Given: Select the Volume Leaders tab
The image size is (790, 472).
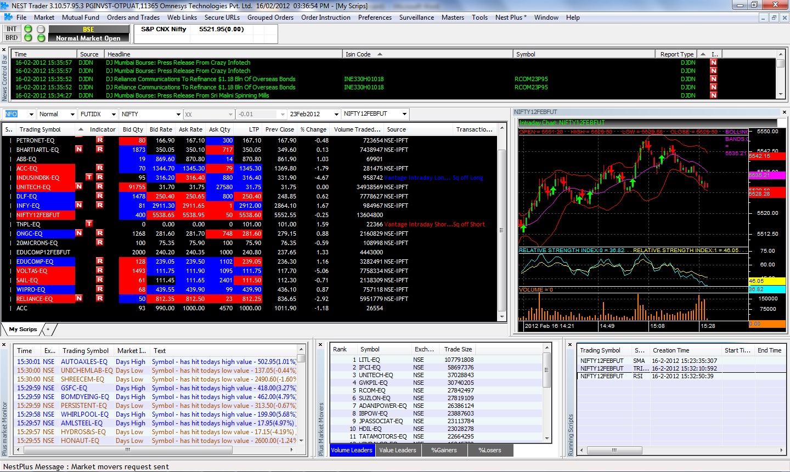Looking at the screenshot, I should pyautogui.click(x=352, y=451).
